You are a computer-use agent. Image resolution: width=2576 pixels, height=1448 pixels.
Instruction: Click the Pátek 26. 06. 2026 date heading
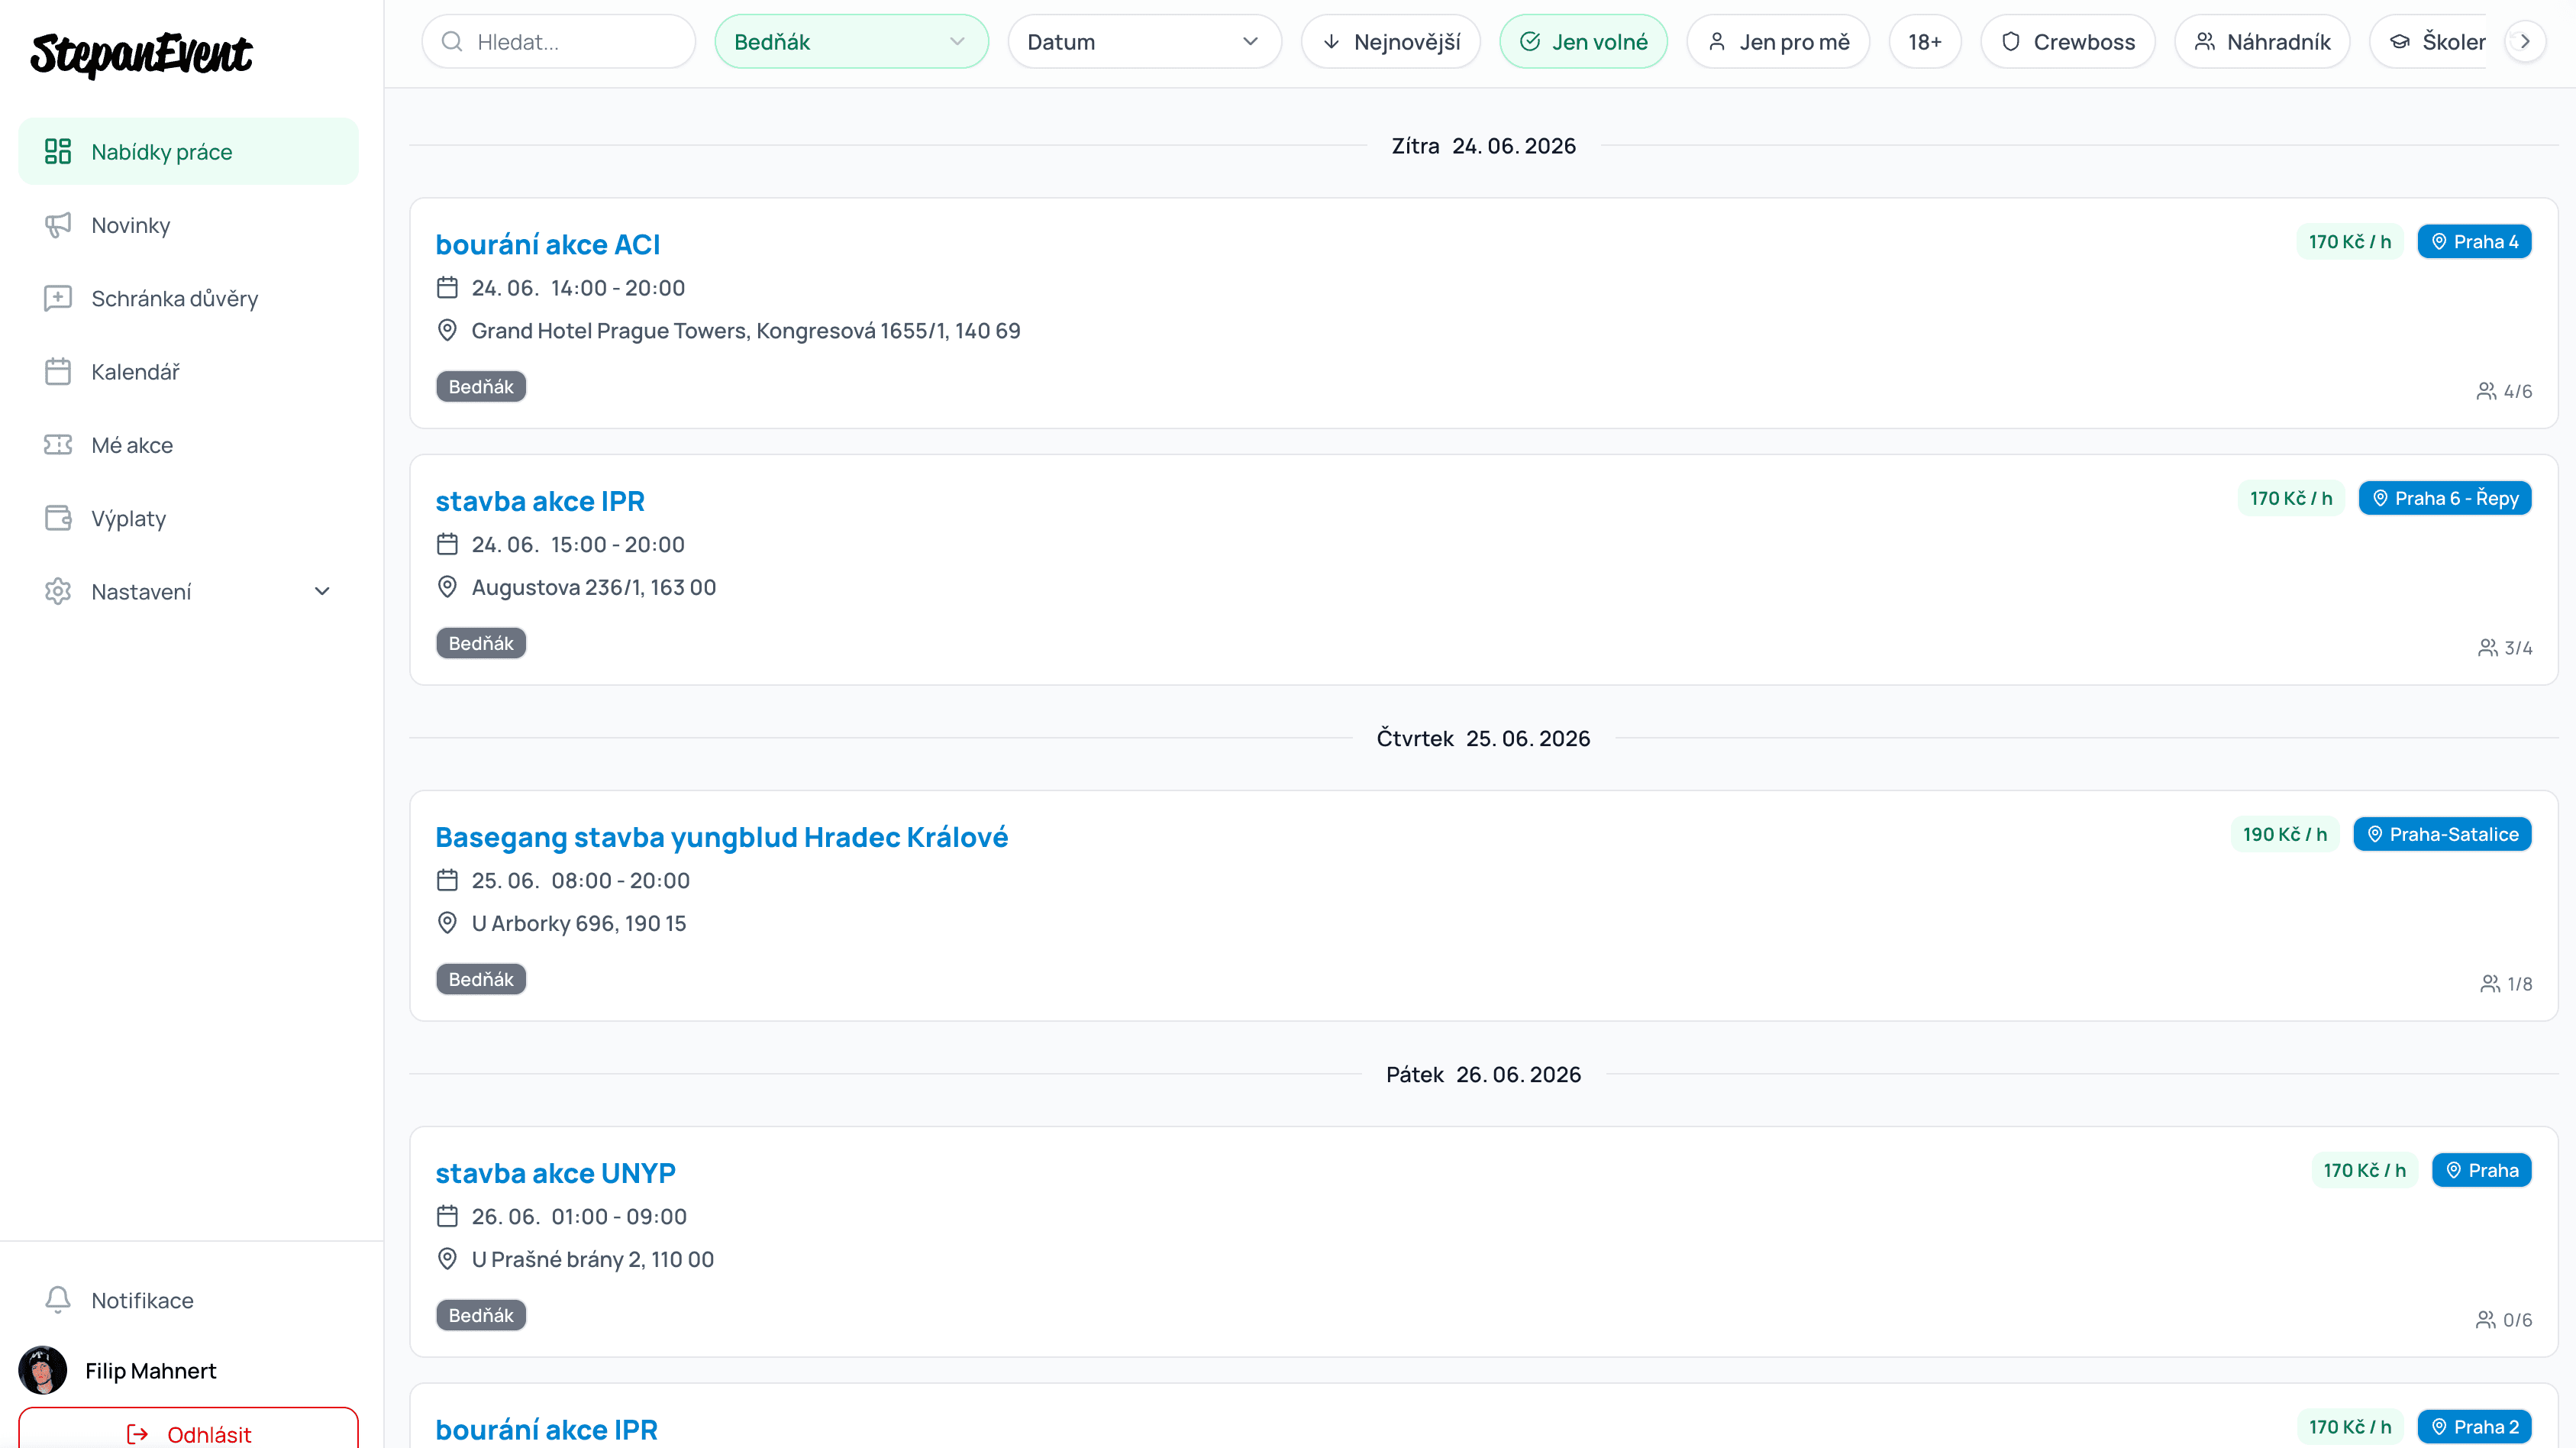[x=1483, y=1074]
